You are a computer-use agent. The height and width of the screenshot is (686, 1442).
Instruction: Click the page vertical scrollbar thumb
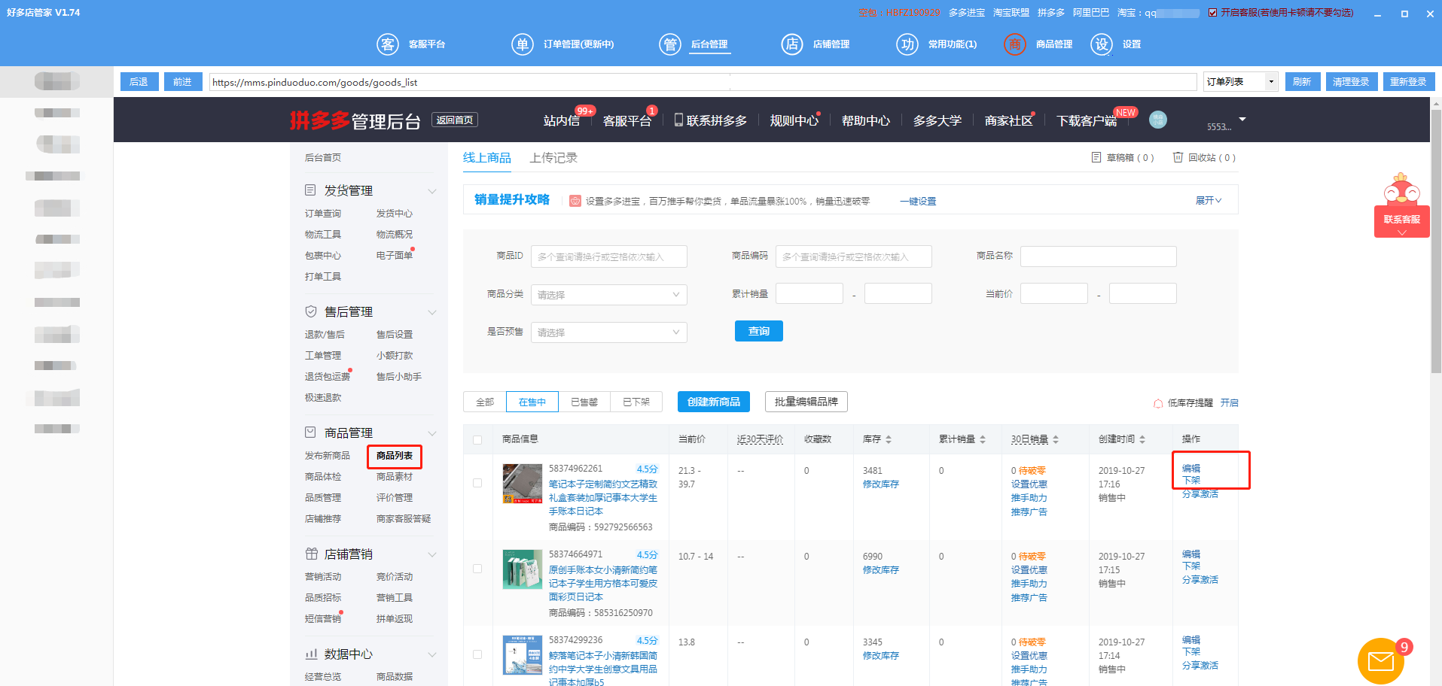1436,241
